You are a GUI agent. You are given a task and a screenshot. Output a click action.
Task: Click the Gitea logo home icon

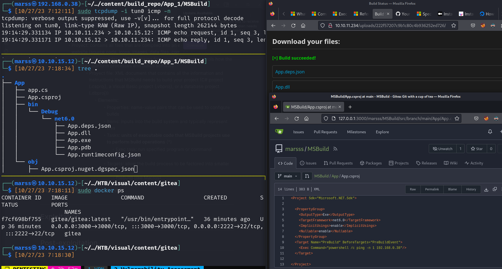(279, 132)
